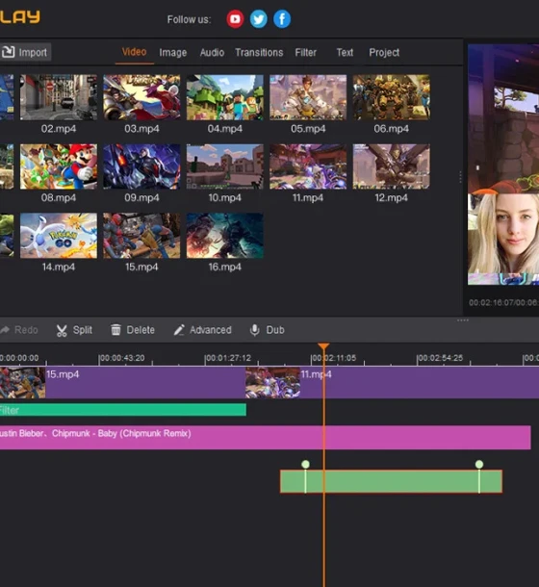Click the right fade handle on green clip
Screen dimensions: 539x587
[479, 464]
